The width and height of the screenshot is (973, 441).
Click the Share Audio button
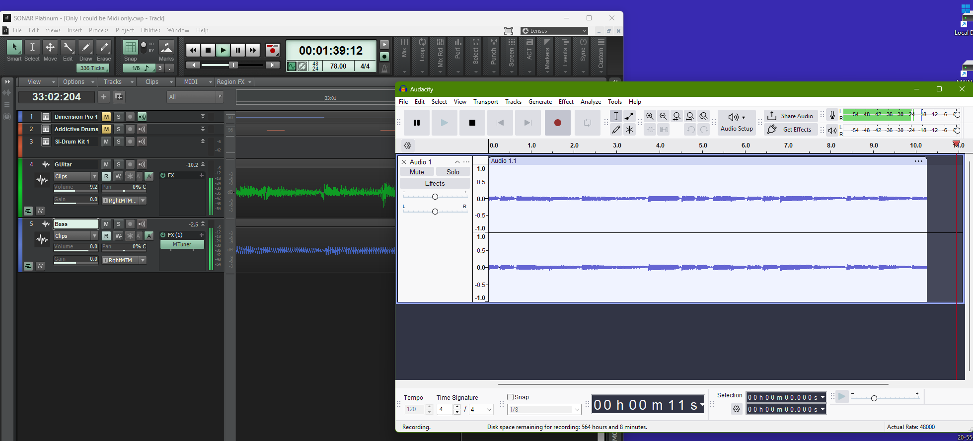(791, 116)
